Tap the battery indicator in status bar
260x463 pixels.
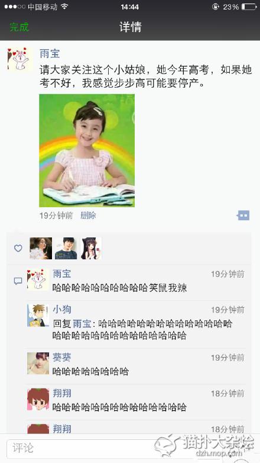[249, 7]
